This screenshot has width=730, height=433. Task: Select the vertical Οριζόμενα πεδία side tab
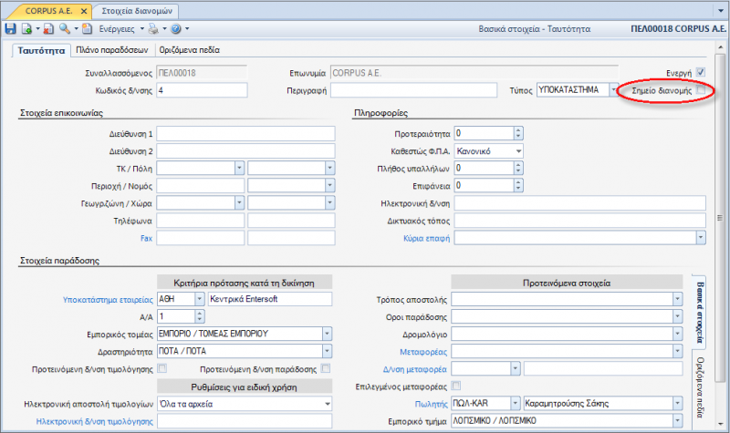click(x=699, y=387)
